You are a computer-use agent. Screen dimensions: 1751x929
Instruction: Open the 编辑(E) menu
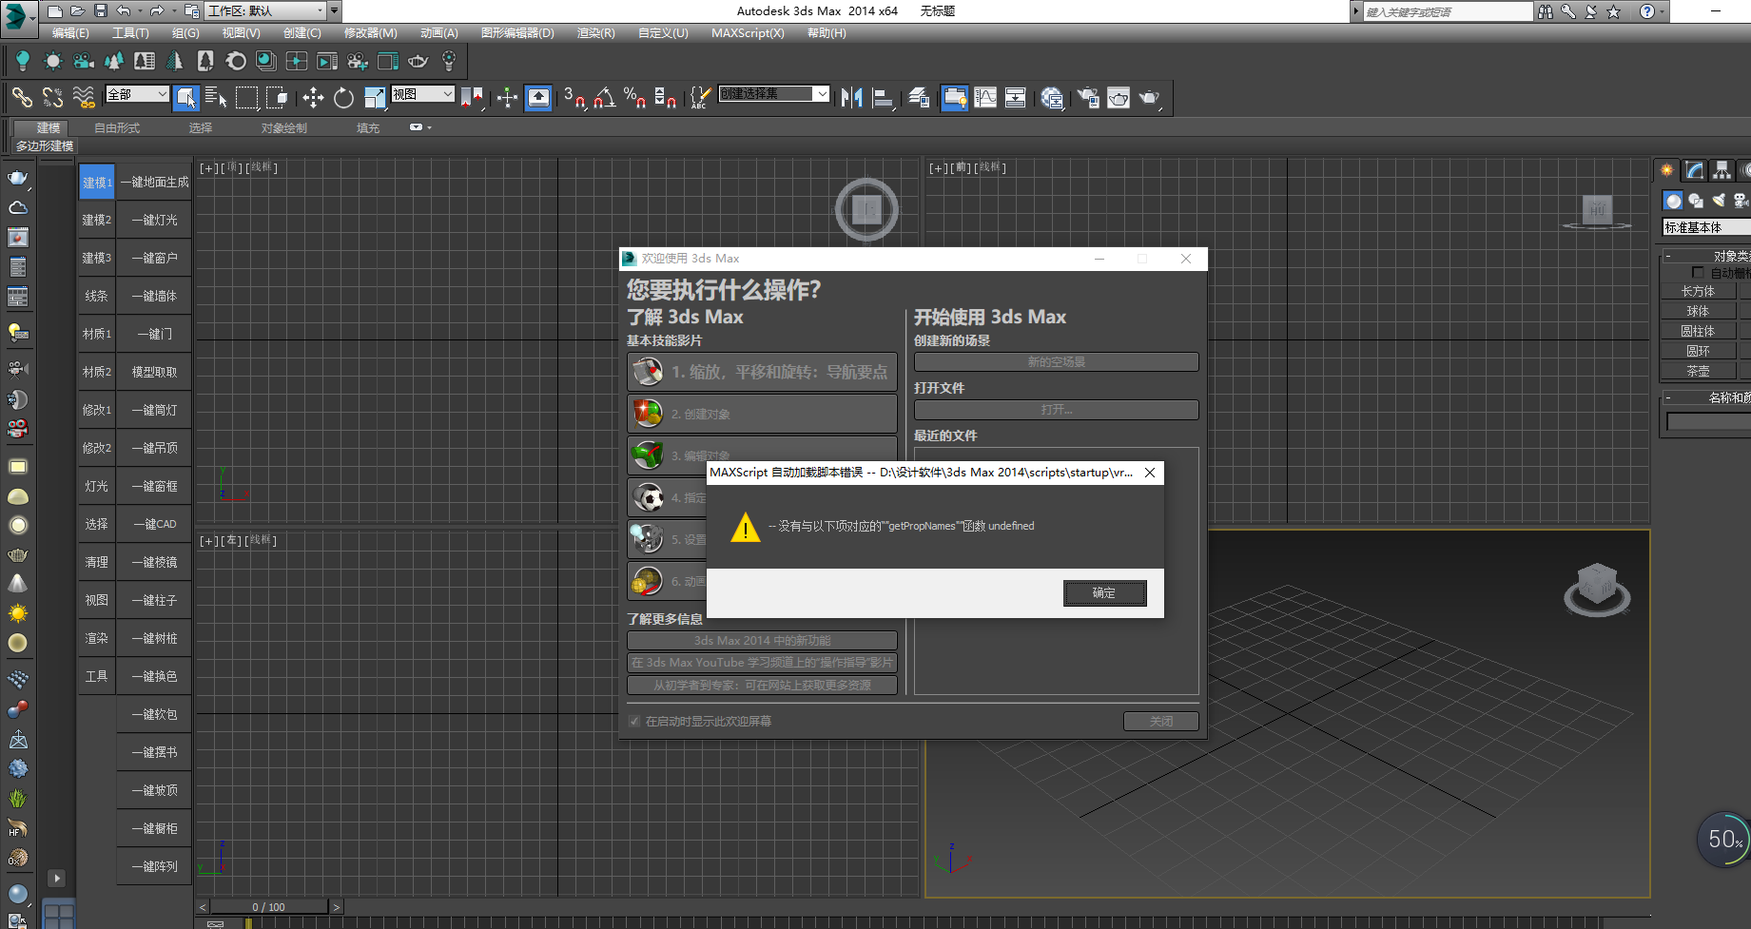click(70, 33)
